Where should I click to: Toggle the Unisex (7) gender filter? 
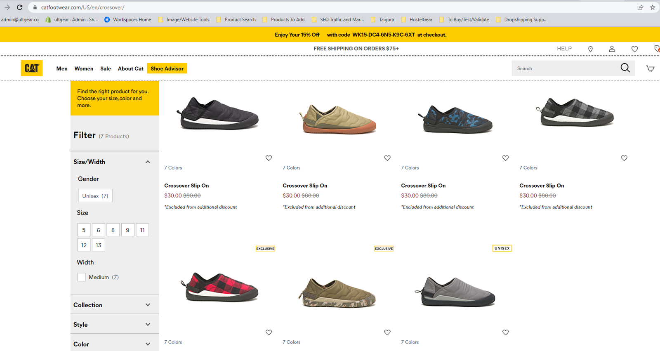[x=95, y=196]
